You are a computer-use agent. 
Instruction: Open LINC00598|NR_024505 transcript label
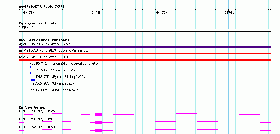(x=37, y=127)
